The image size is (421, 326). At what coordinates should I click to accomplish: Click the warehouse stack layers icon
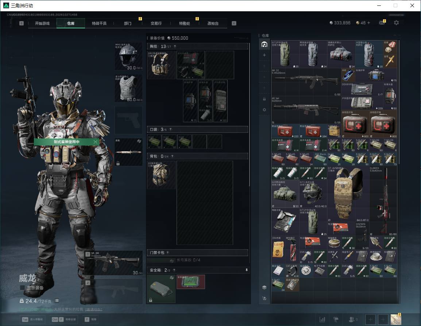click(264, 287)
